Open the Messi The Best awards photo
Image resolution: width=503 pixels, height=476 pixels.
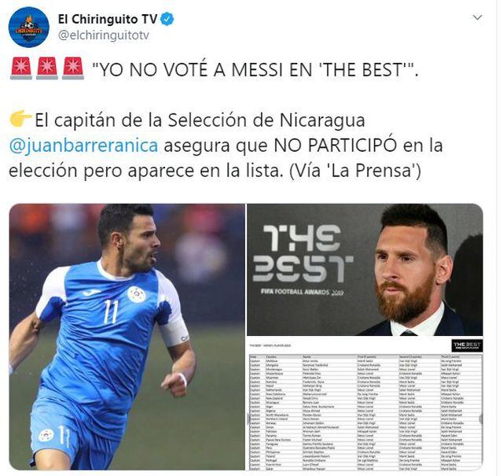coord(365,270)
